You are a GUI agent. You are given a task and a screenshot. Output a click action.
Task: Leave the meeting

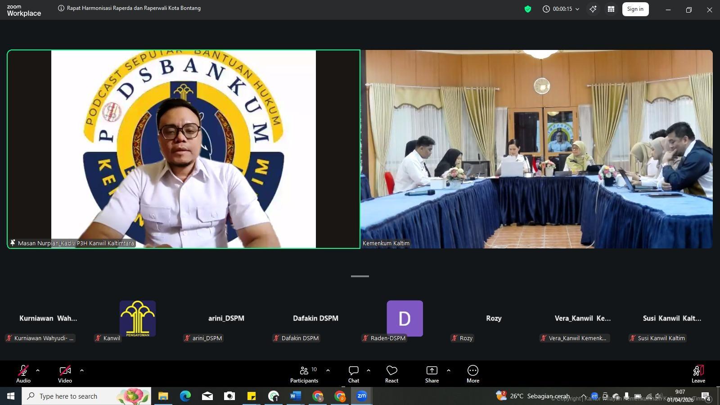(698, 374)
